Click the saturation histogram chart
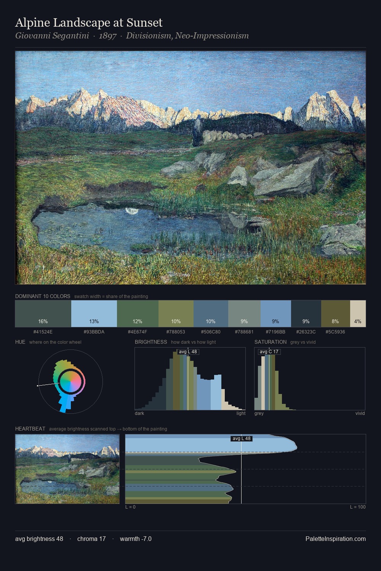 (x=310, y=379)
